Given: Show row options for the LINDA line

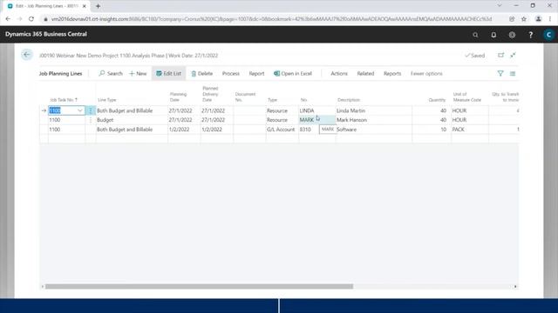Looking at the screenshot, I should pyautogui.click(x=91, y=110).
